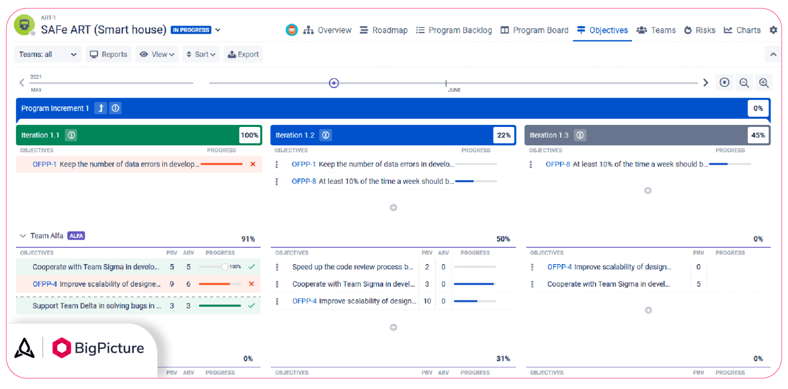Click the Program Increment 1 up-arrow icon
788x389 pixels.
click(x=101, y=108)
